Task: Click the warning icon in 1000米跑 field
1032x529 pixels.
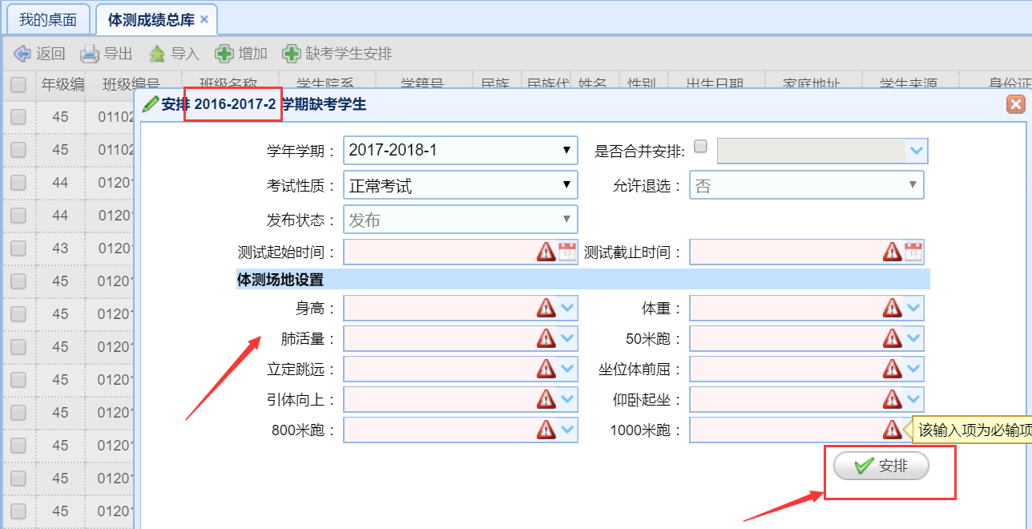Action: [893, 430]
